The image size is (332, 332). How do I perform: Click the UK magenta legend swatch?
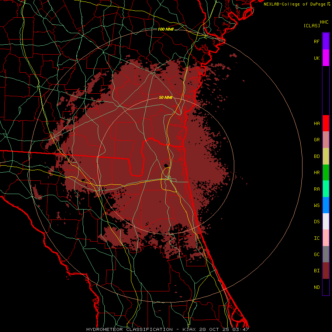(326, 58)
